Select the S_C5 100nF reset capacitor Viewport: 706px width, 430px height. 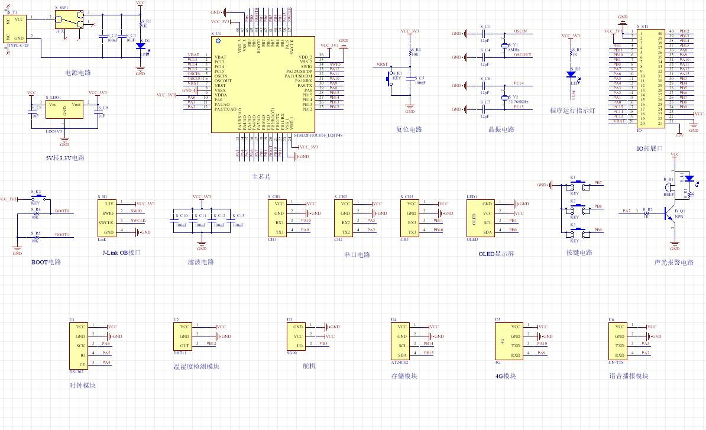(x=410, y=79)
